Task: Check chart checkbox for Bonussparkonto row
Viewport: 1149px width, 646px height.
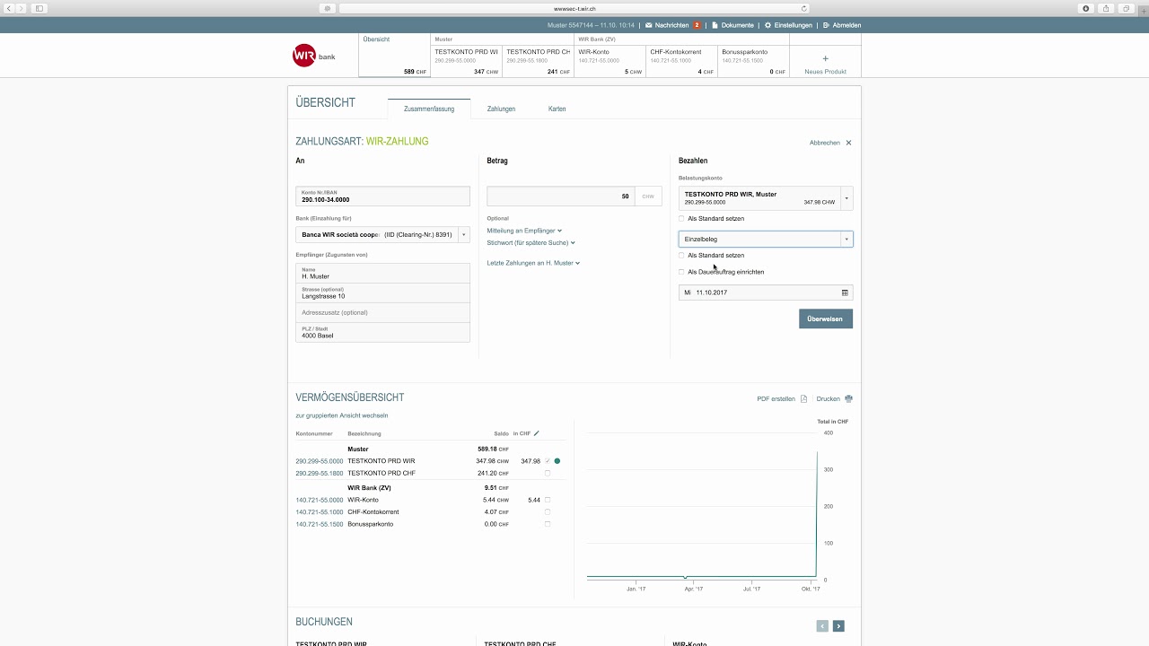Action: 548,524
